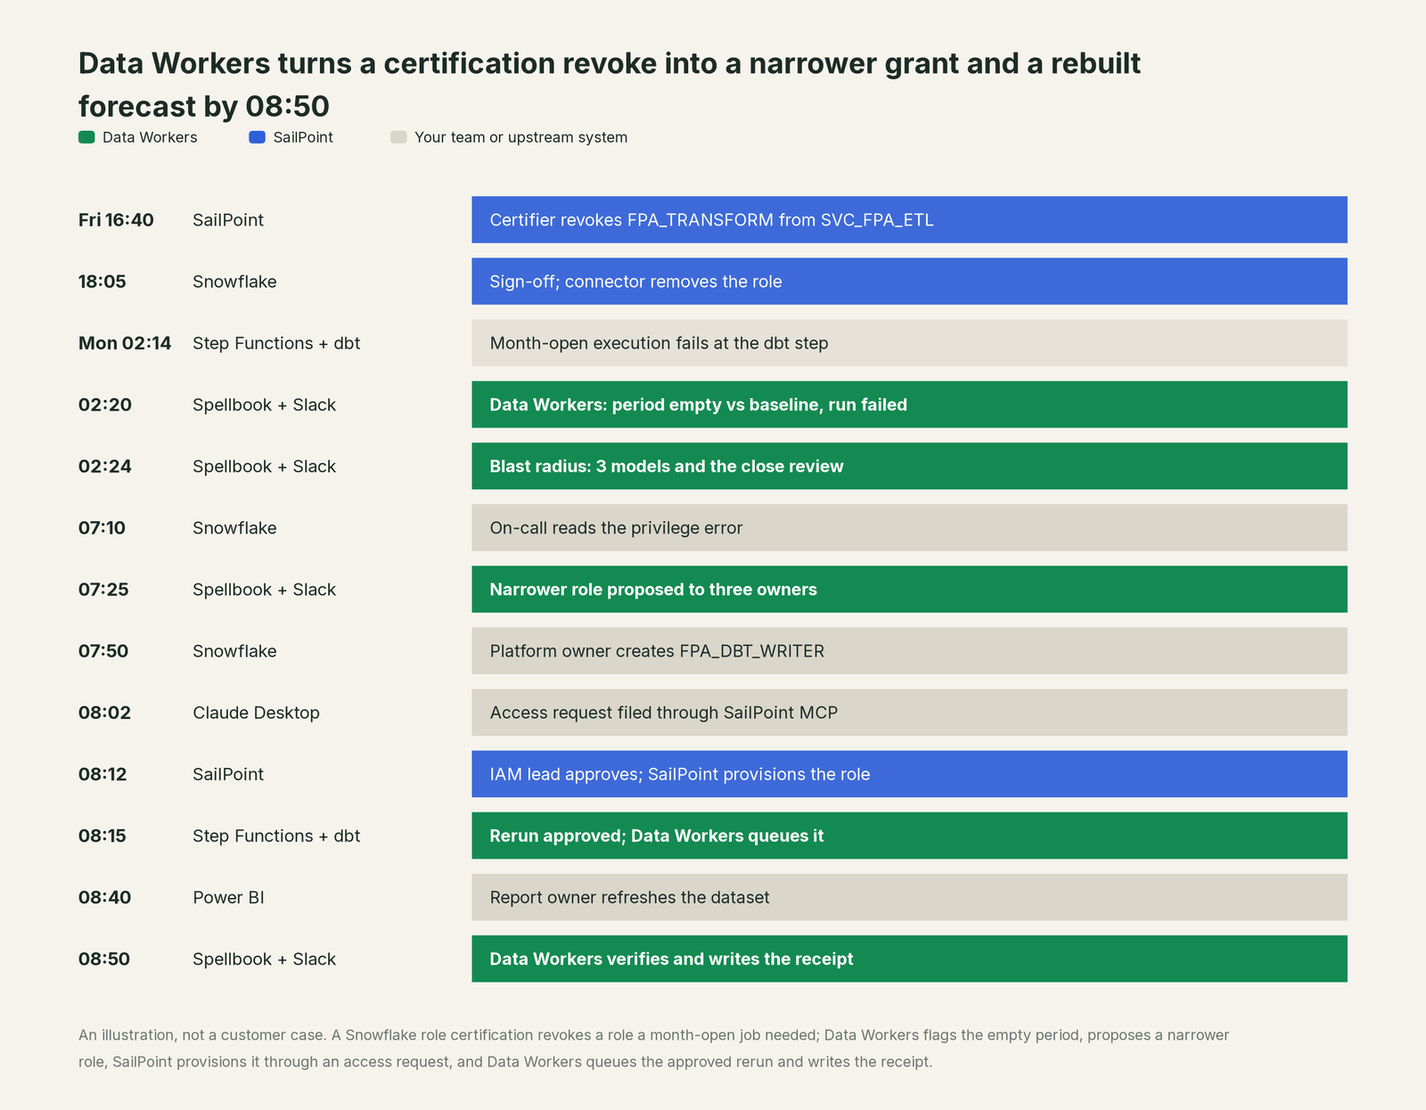1426x1110 pixels.
Task: Select 'IAM lead approves' bar
Action: [x=909, y=774]
